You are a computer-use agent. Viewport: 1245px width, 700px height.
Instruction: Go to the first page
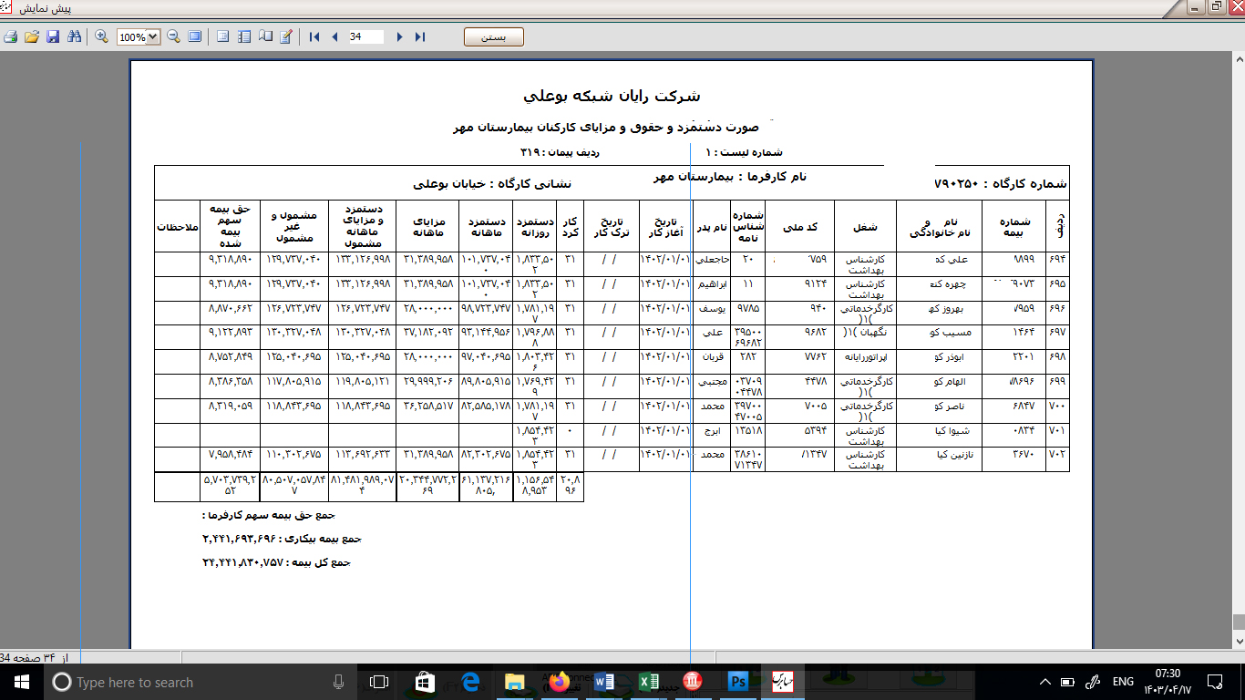(x=314, y=37)
